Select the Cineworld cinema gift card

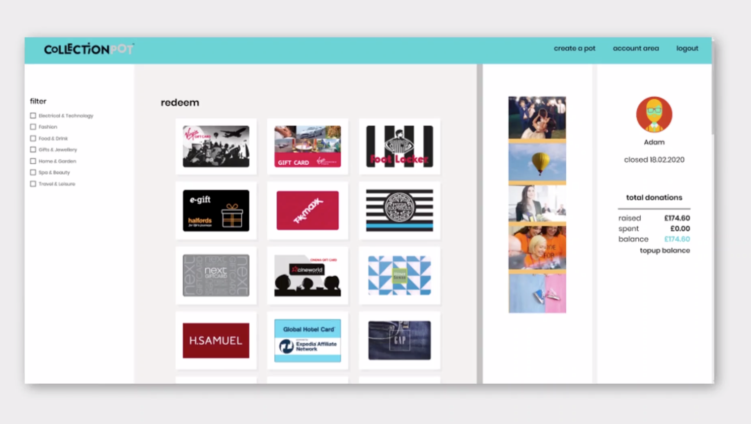308,275
